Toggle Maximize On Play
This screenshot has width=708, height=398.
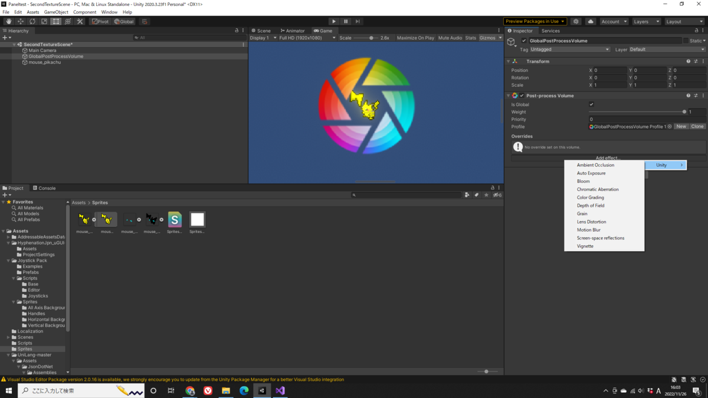[x=415, y=38]
